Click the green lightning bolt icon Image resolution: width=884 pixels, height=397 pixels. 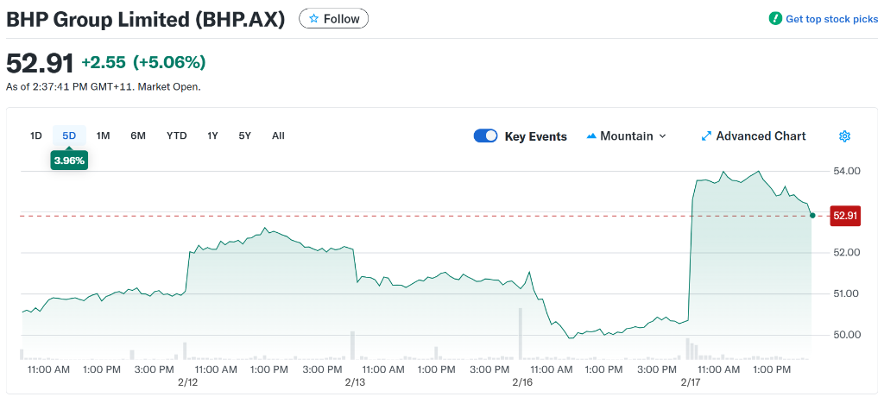[775, 18]
